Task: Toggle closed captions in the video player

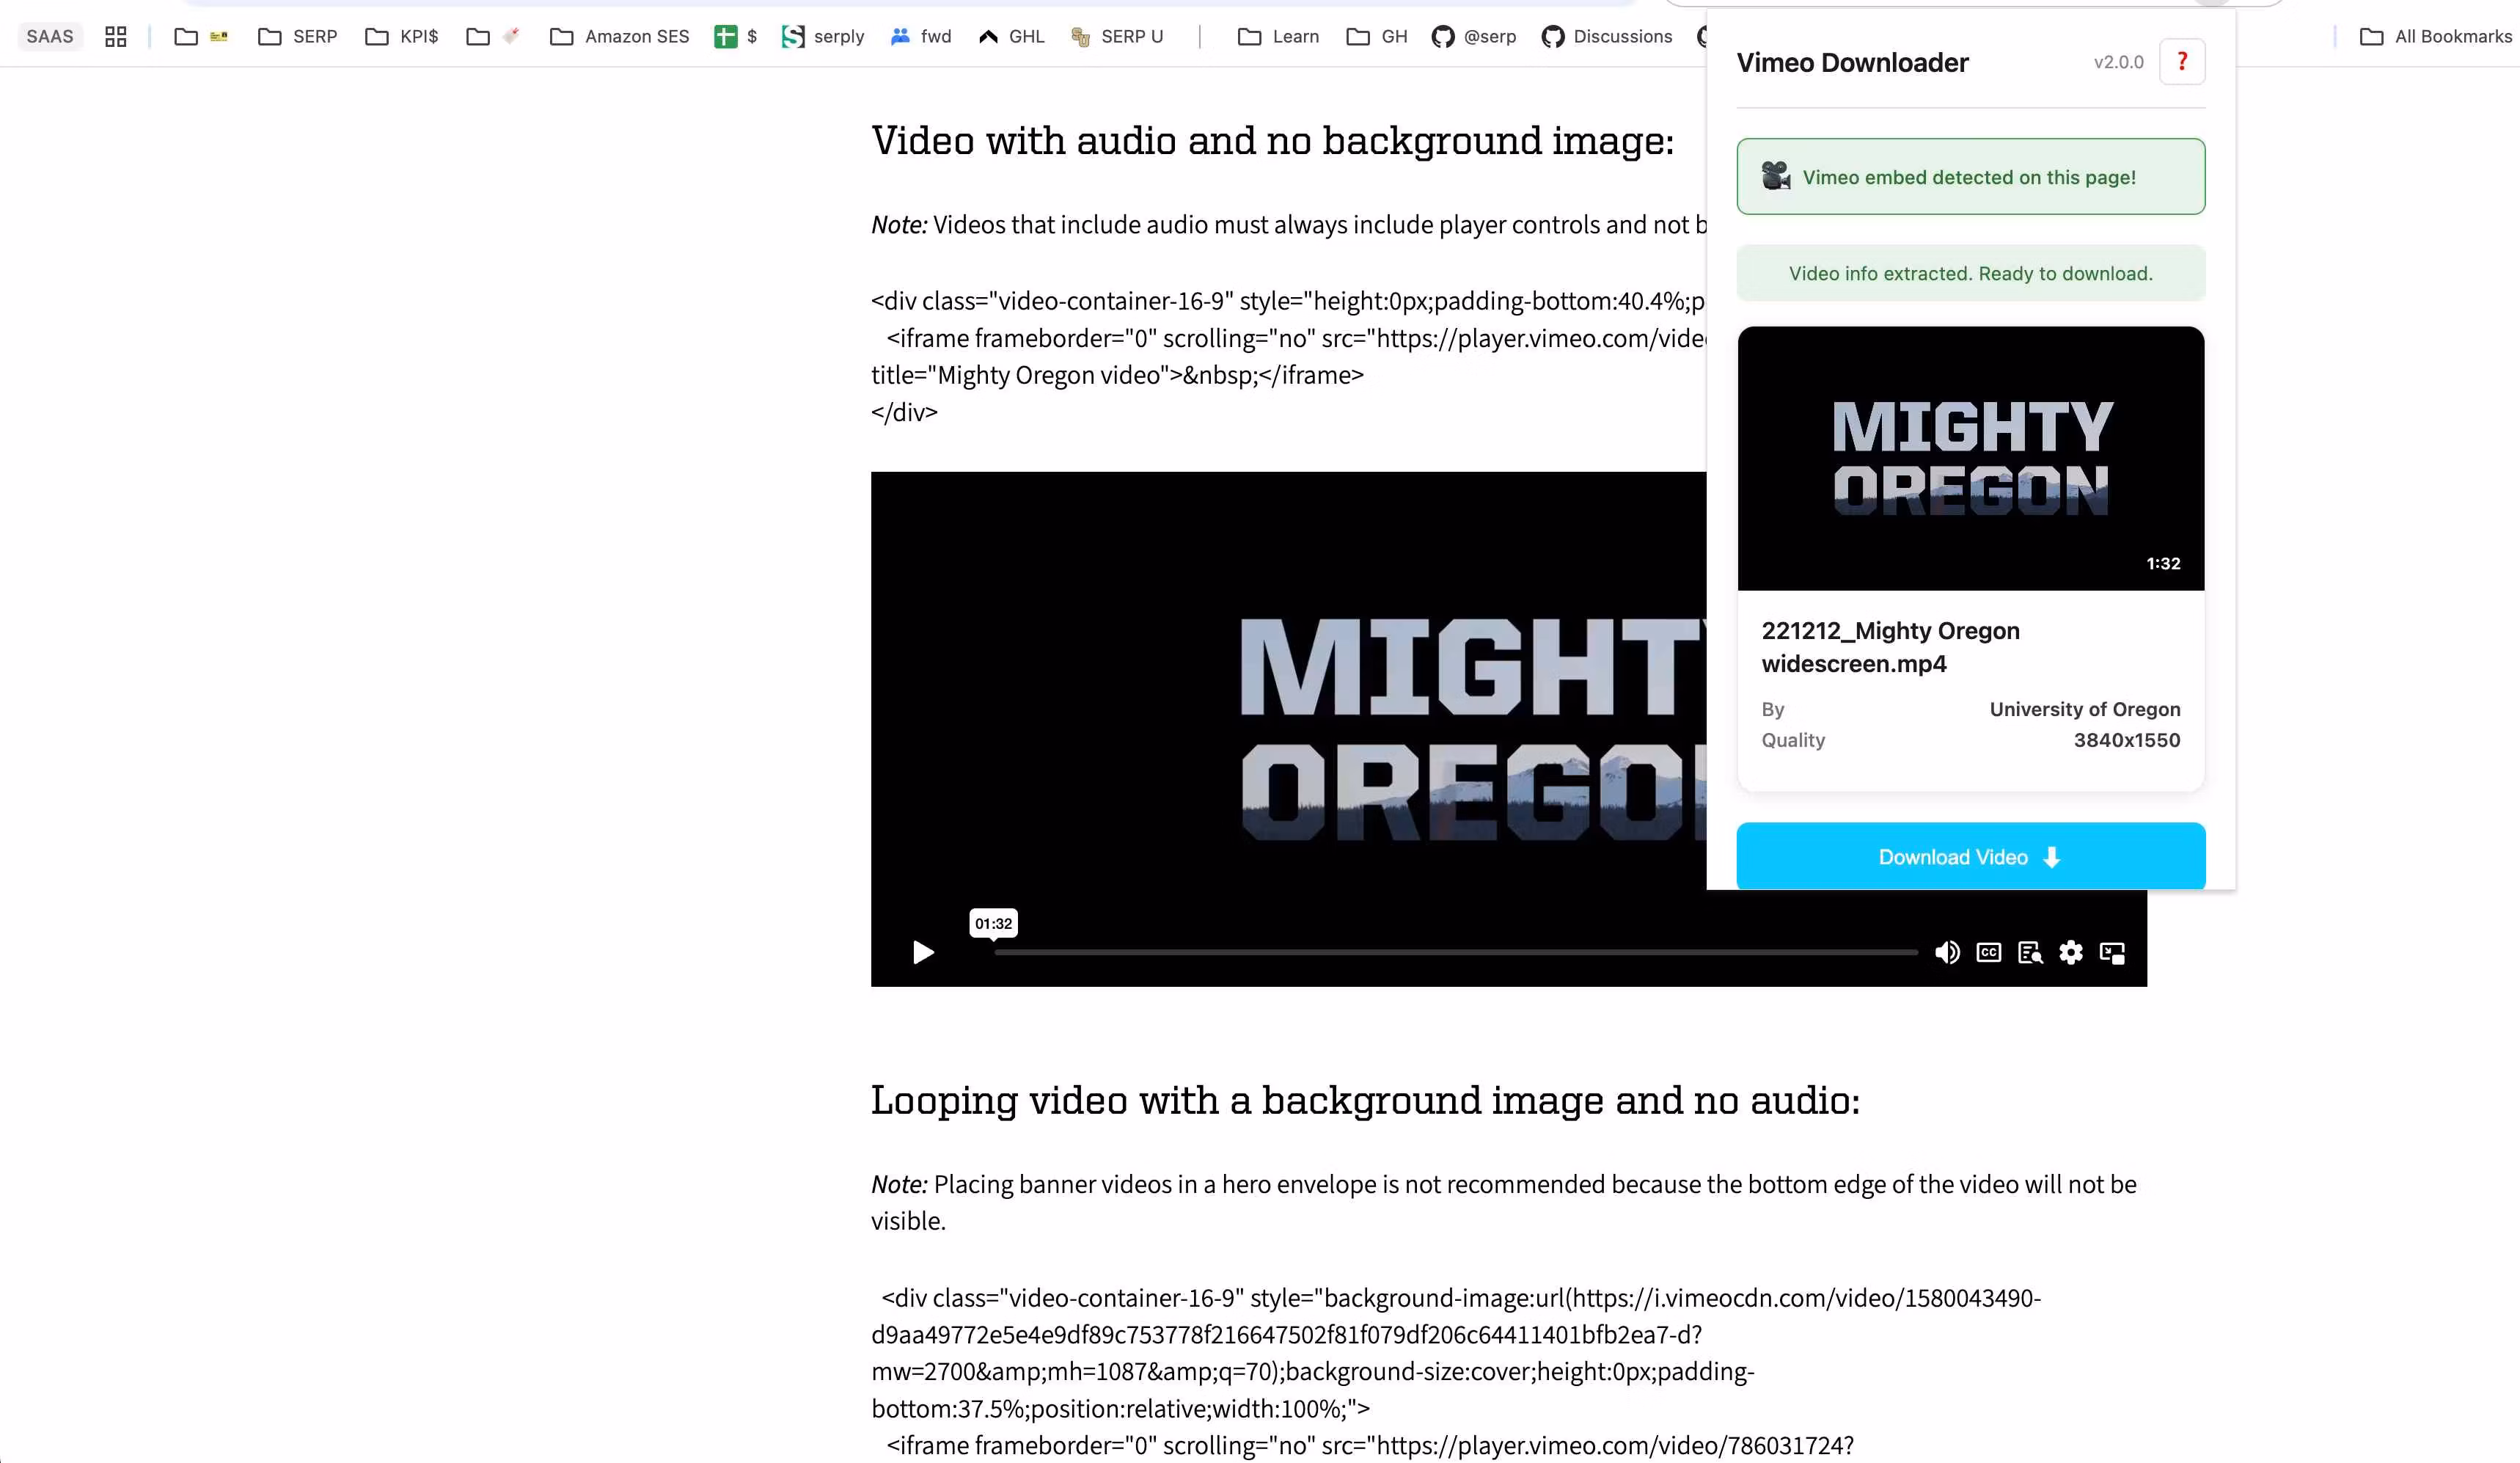Action: [1988, 952]
